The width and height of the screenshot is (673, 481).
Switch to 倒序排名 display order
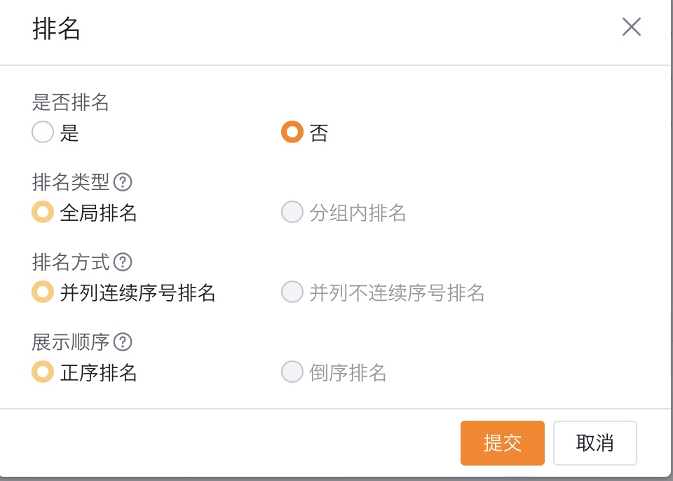tap(292, 372)
